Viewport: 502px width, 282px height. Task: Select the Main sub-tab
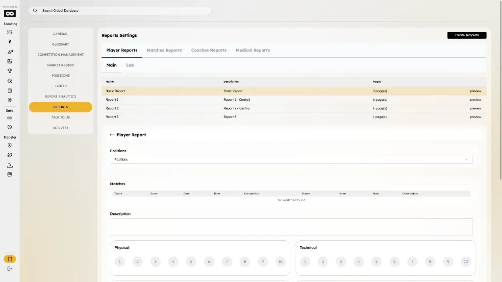click(111, 65)
